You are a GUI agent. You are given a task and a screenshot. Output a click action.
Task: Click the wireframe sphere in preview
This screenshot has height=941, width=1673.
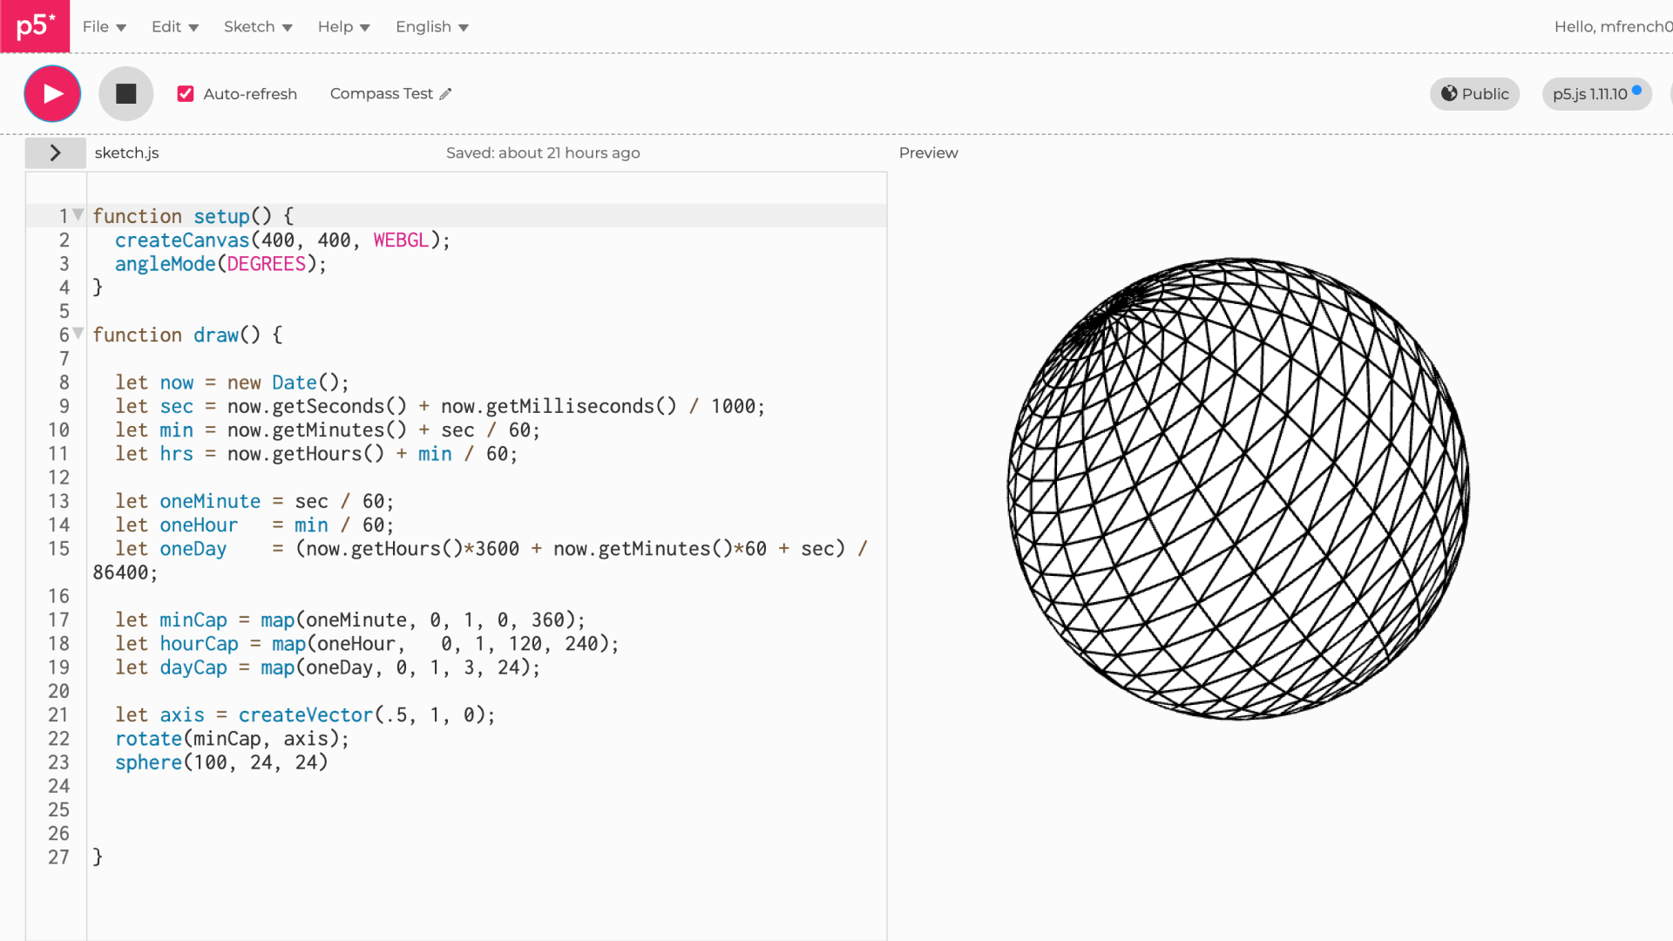pos(1237,488)
